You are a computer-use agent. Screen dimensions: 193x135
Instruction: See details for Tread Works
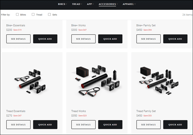click(83, 125)
